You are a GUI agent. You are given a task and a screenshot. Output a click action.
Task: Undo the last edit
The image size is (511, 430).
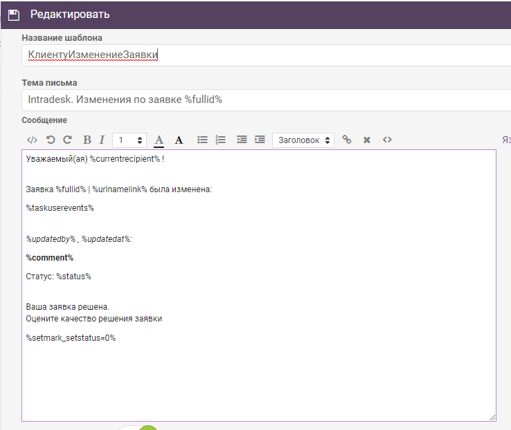(x=51, y=140)
